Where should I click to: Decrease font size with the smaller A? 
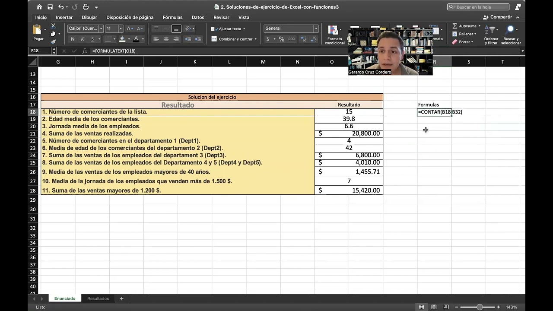point(140,29)
